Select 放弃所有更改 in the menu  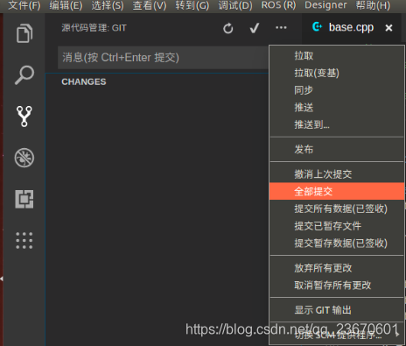tap(337, 268)
